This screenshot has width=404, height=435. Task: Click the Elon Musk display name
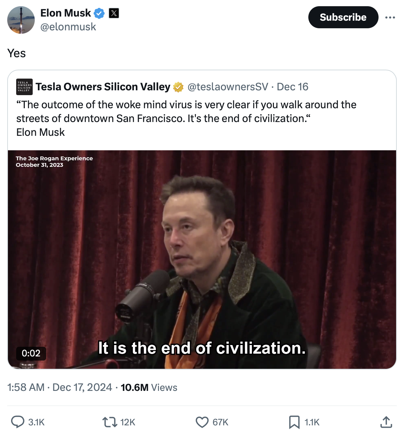coord(65,13)
